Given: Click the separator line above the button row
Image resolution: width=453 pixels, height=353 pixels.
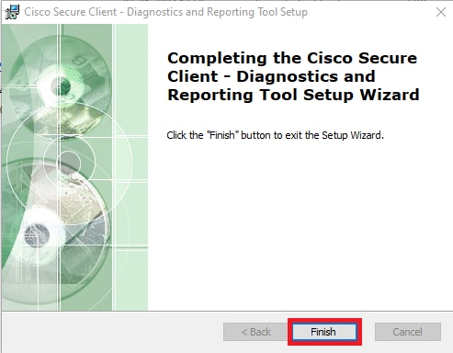Looking at the screenshot, I should [x=227, y=312].
